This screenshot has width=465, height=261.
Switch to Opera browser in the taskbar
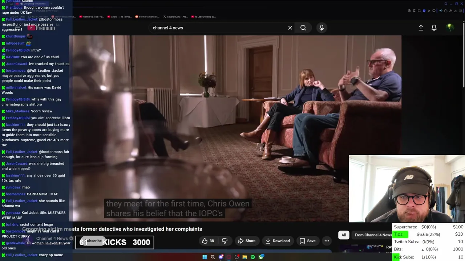[229, 257]
